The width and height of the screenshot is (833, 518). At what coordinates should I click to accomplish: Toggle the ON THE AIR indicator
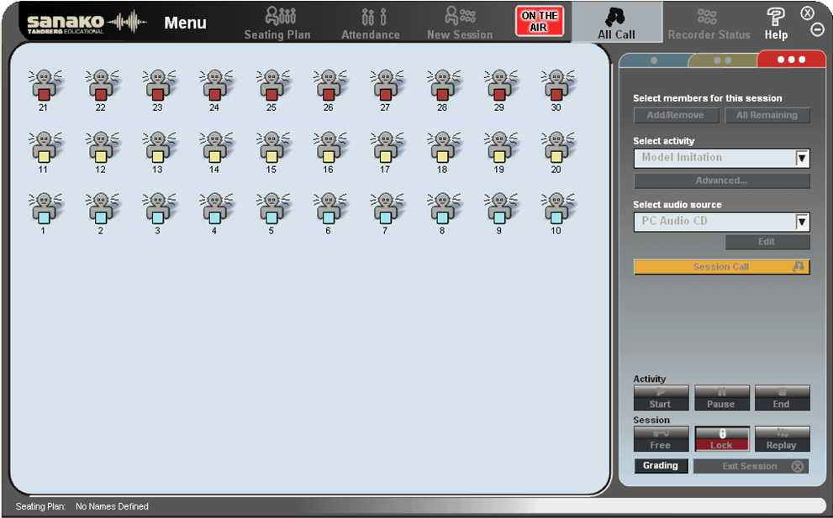539,21
